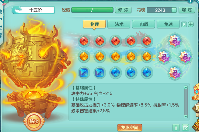Click the 熔炼 button
This screenshot has width=199, height=132.
[x=187, y=10]
